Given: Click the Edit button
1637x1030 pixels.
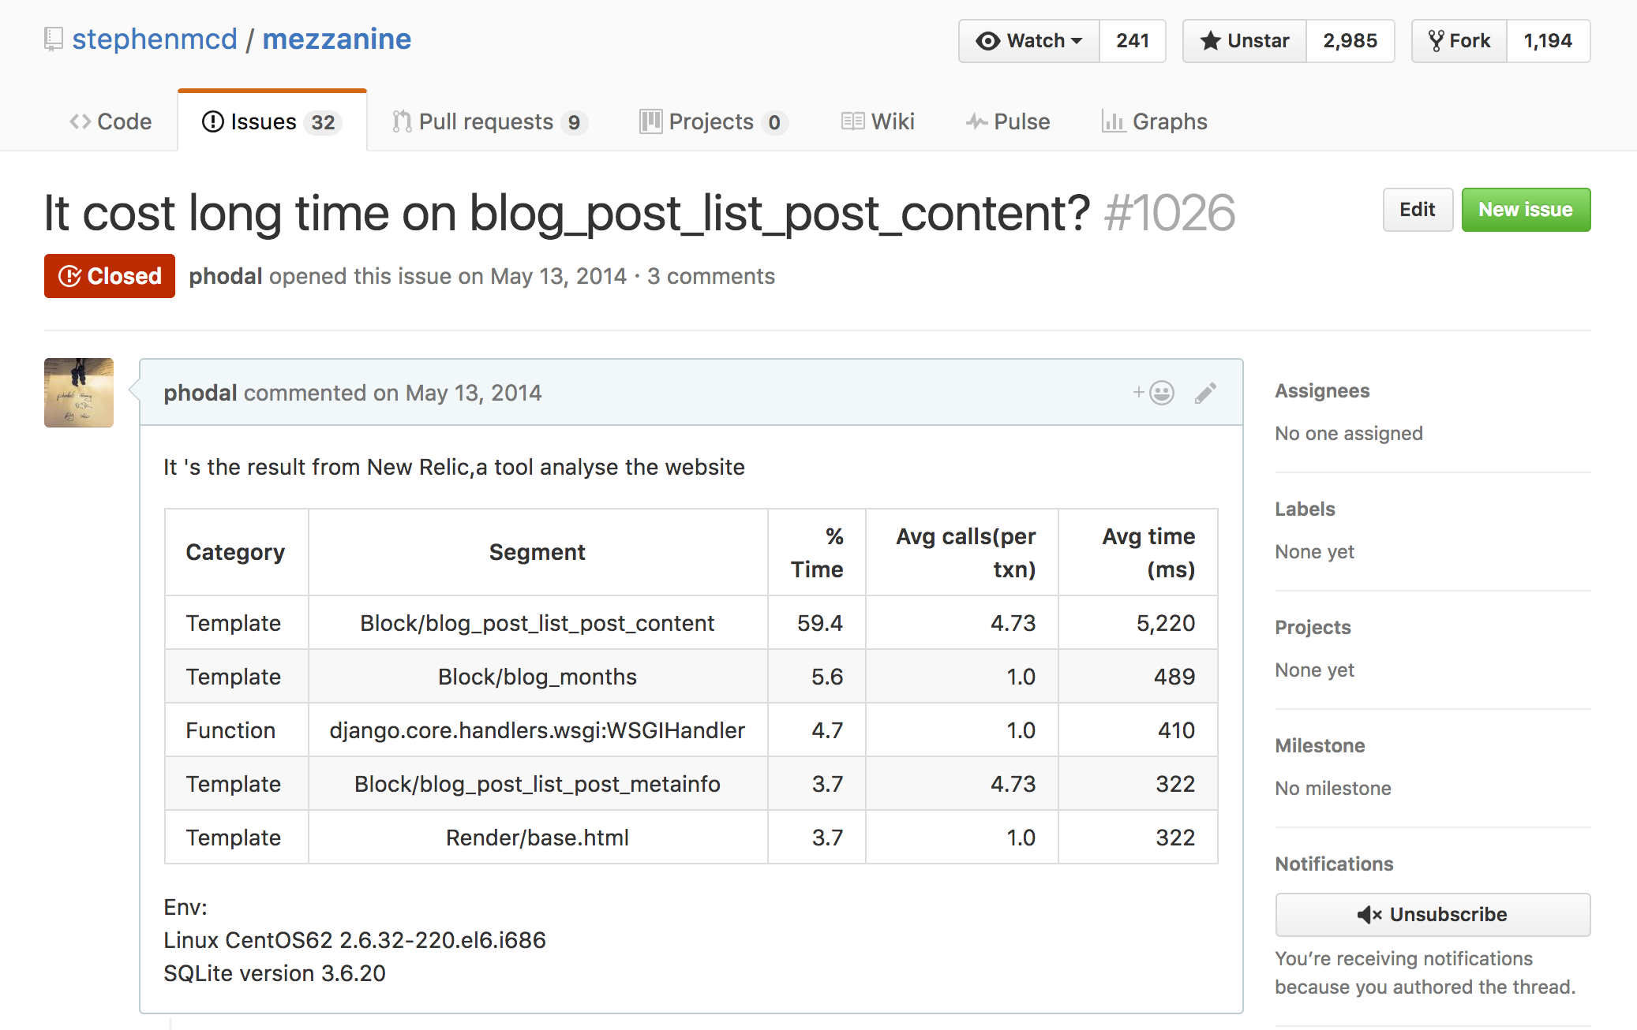Looking at the screenshot, I should 1416,209.
